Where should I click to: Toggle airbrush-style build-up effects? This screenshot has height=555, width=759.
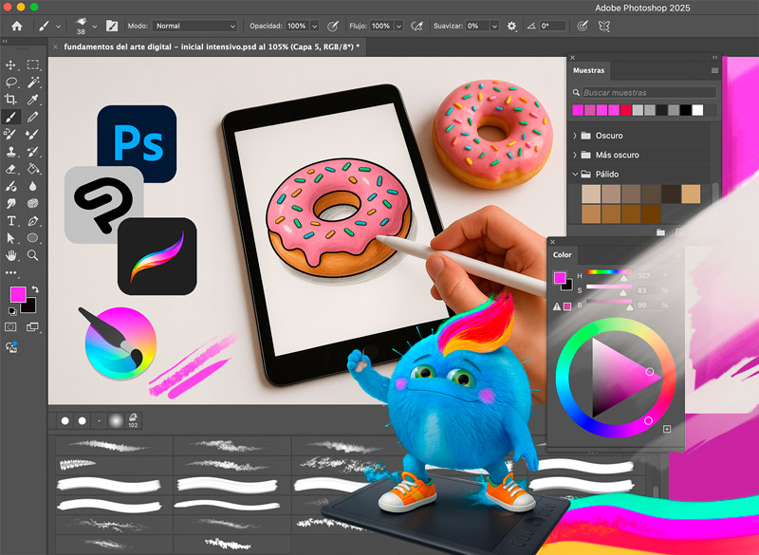click(x=417, y=27)
